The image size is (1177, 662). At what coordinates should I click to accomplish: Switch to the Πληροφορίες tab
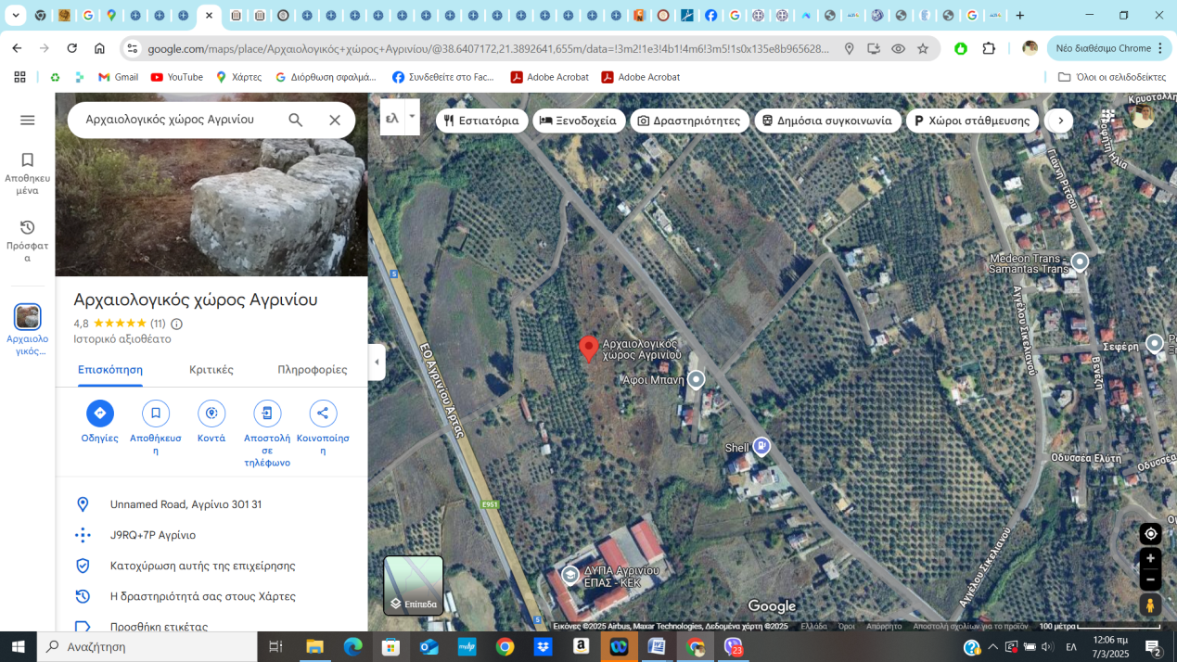[312, 369]
